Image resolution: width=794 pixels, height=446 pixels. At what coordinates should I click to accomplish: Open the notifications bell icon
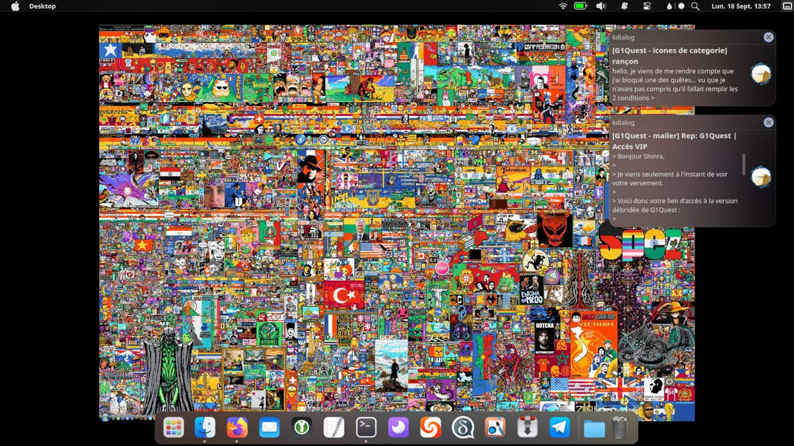tap(624, 6)
